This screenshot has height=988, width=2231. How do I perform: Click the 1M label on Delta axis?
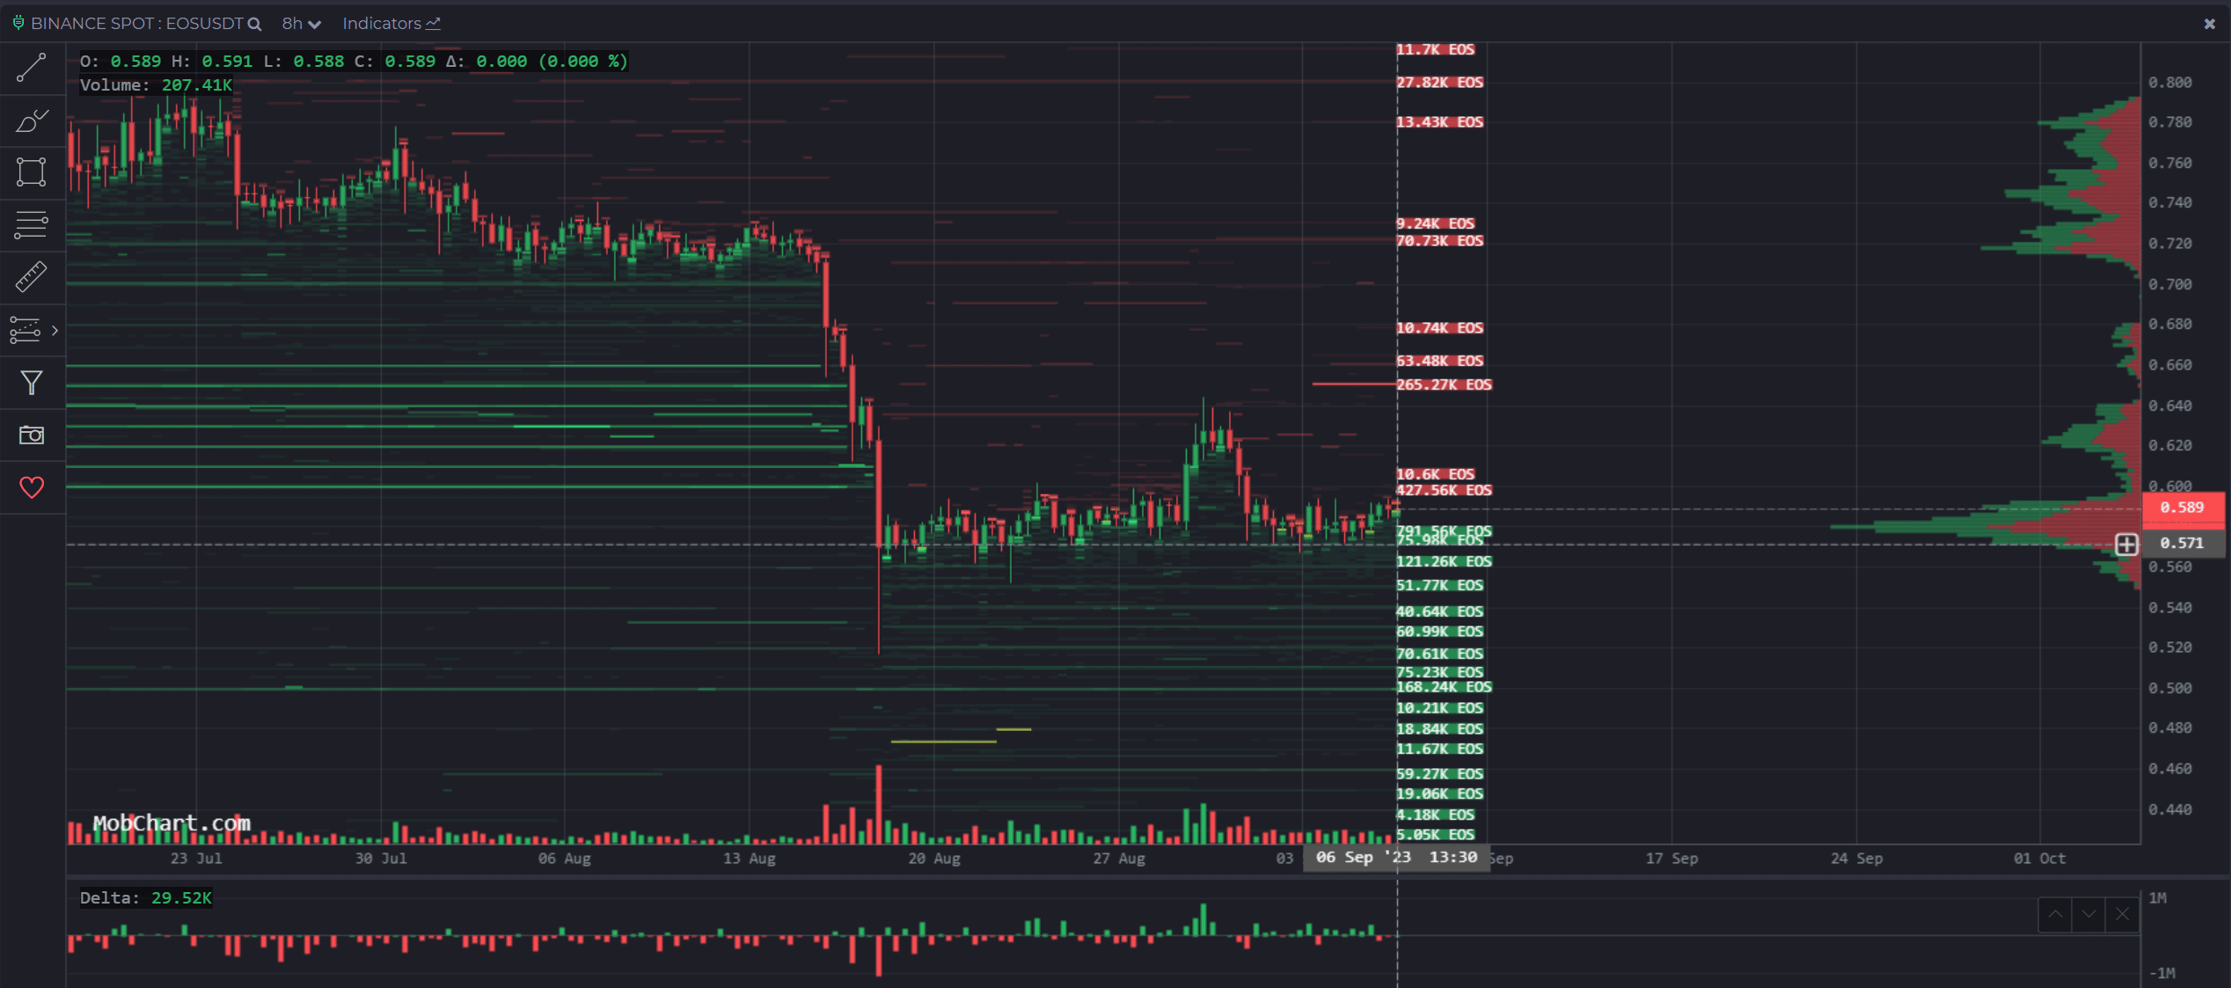point(2157,898)
